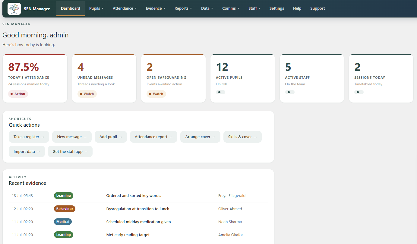Click the Take a register quick action
Viewport: 417px width, 244px height.
click(x=29, y=137)
